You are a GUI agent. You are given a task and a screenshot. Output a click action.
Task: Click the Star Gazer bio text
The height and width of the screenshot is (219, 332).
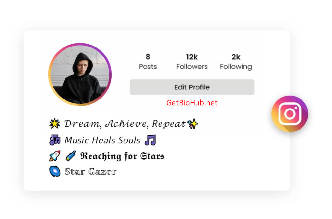[91, 171]
